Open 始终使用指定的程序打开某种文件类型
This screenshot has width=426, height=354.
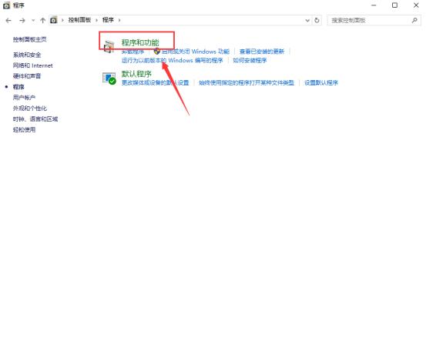tap(247, 82)
